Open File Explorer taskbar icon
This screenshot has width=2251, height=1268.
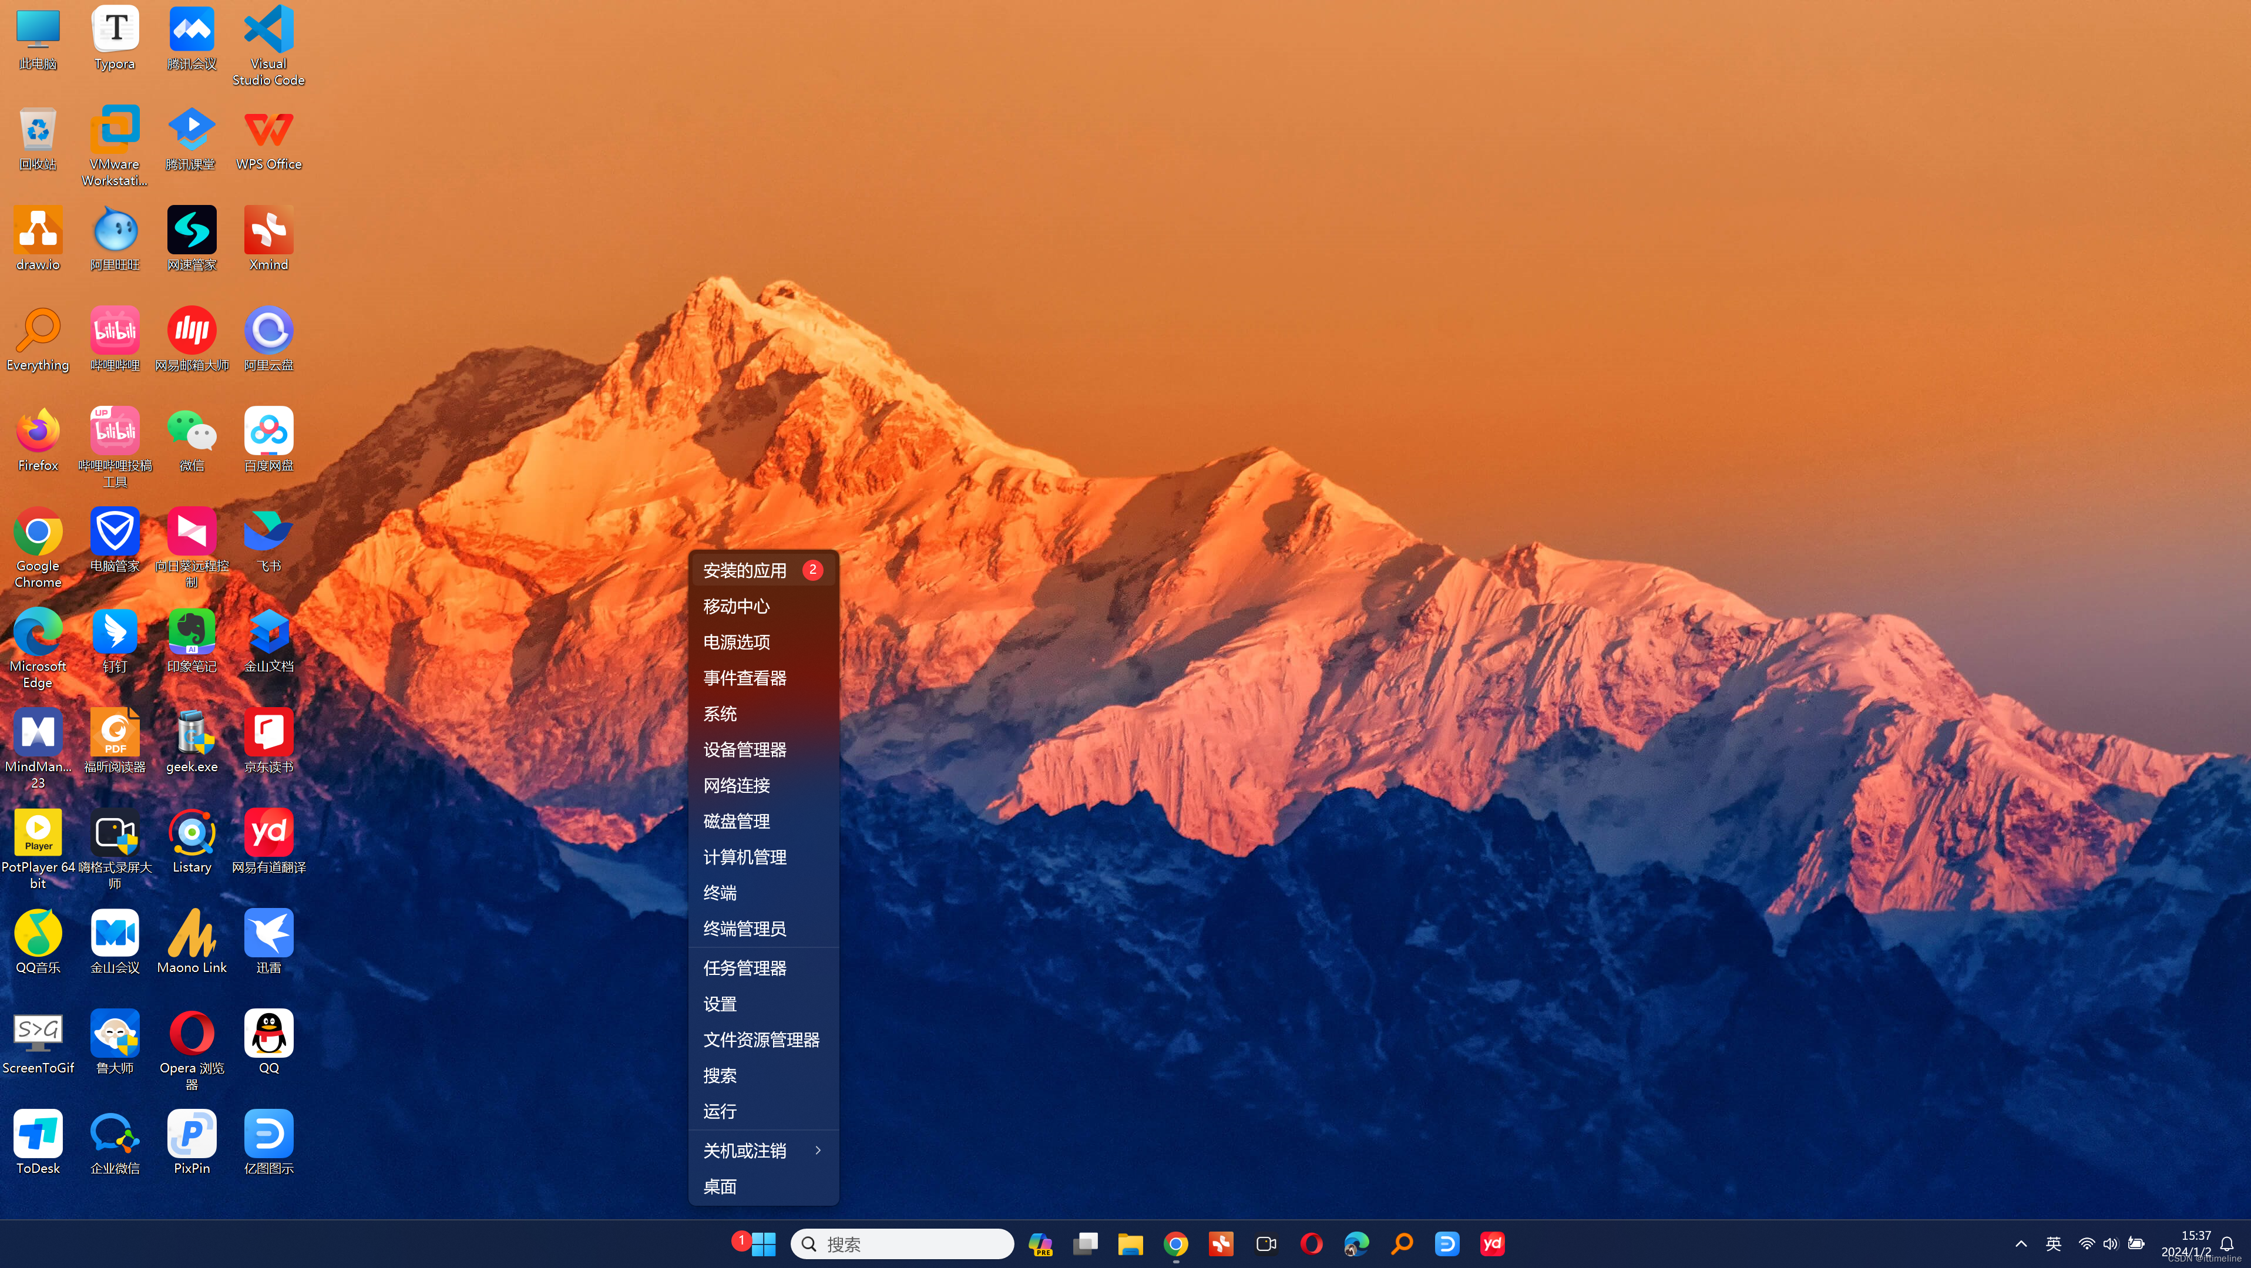[x=1131, y=1243]
